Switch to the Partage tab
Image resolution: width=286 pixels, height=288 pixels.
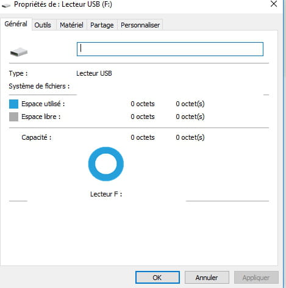coord(102,25)
